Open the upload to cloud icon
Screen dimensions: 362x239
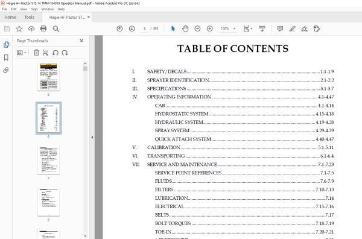(31, 28)
